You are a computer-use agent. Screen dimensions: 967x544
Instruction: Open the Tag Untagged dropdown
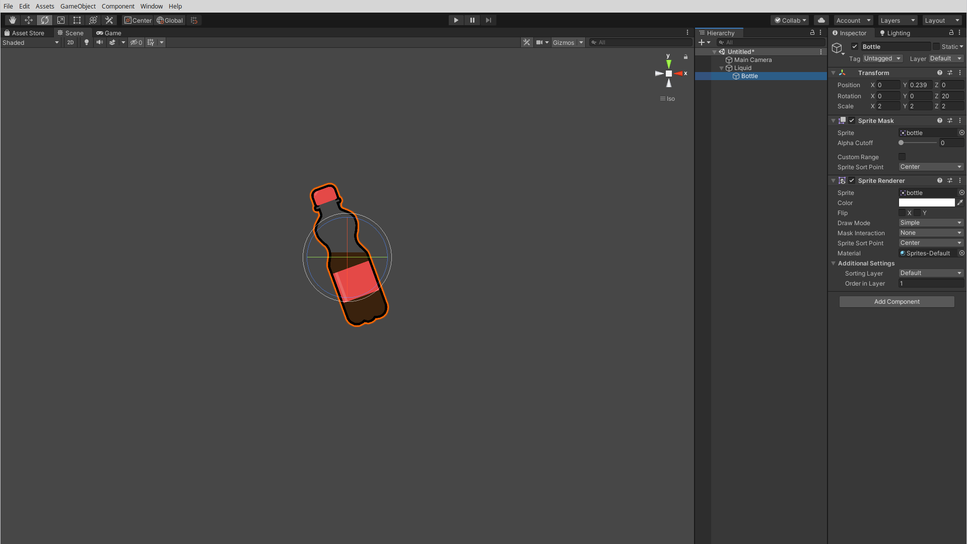[882, 58]
